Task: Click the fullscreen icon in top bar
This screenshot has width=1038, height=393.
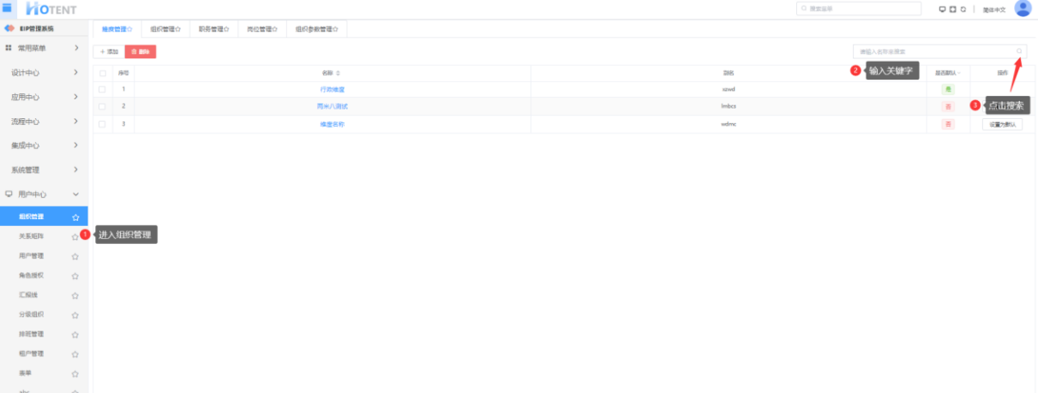Action: pos(953,9)
